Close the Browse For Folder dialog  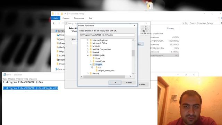click(135, 25)
